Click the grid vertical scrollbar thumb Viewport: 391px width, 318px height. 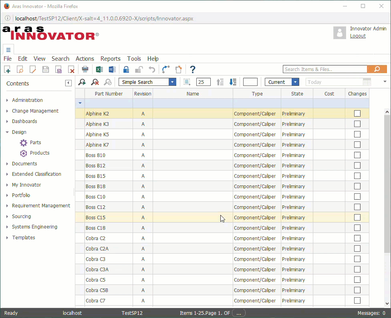coord(387,184)
